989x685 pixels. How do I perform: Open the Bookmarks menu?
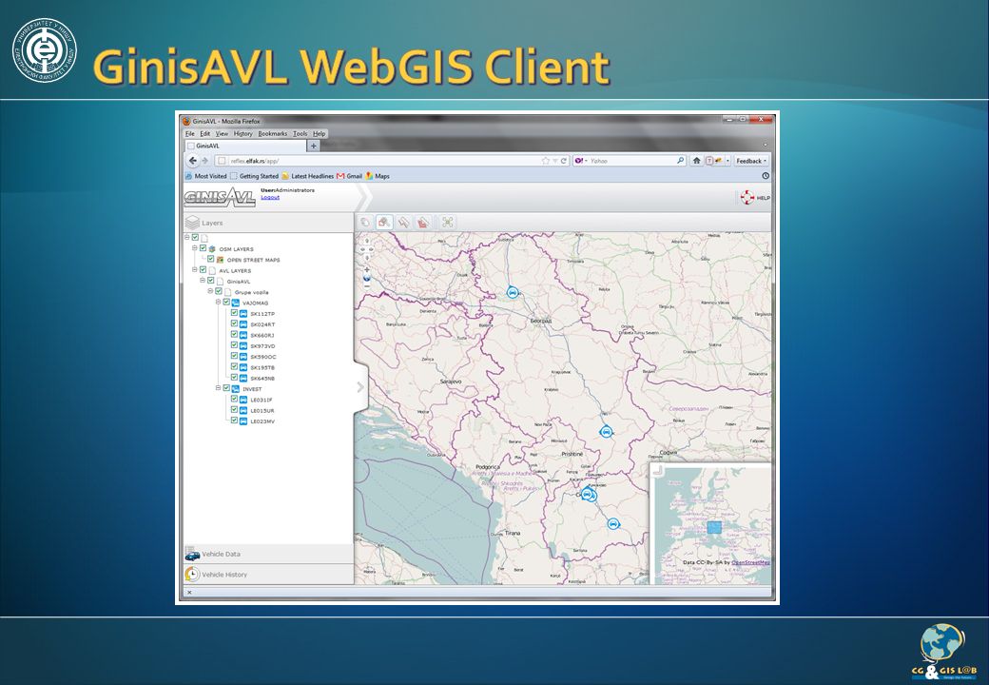pyautogui.click(x=273, y=134)
